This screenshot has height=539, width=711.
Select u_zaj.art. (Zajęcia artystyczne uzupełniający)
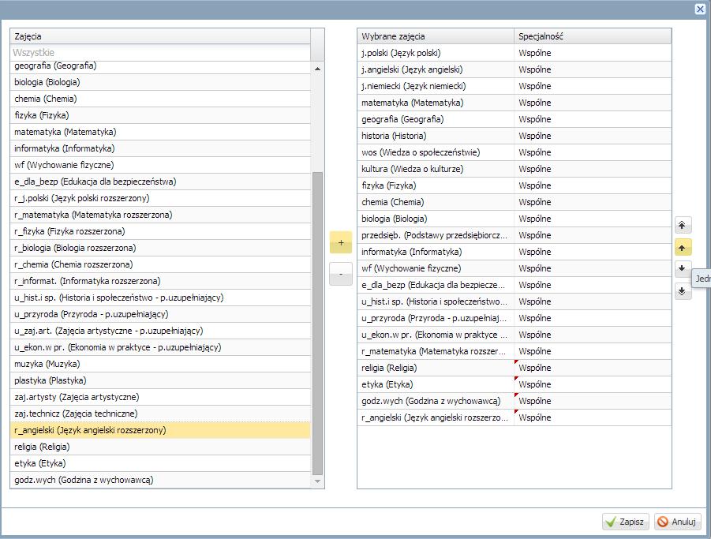160,331
